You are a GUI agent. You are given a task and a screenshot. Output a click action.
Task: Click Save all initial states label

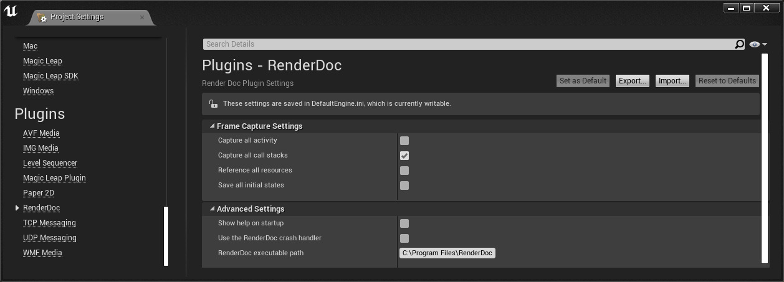pos(251,186)
